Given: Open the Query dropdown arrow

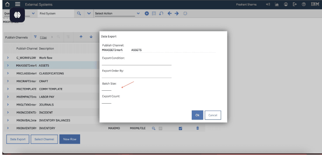Looking at the screenshot, I should pos(33,13).
